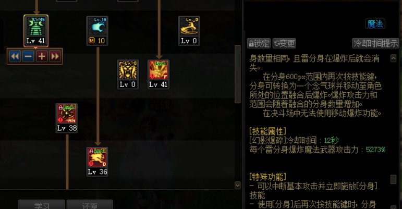Click description panel scroll up arrow
The height and width of the screenshot is (209, 402).
point(393,58)
